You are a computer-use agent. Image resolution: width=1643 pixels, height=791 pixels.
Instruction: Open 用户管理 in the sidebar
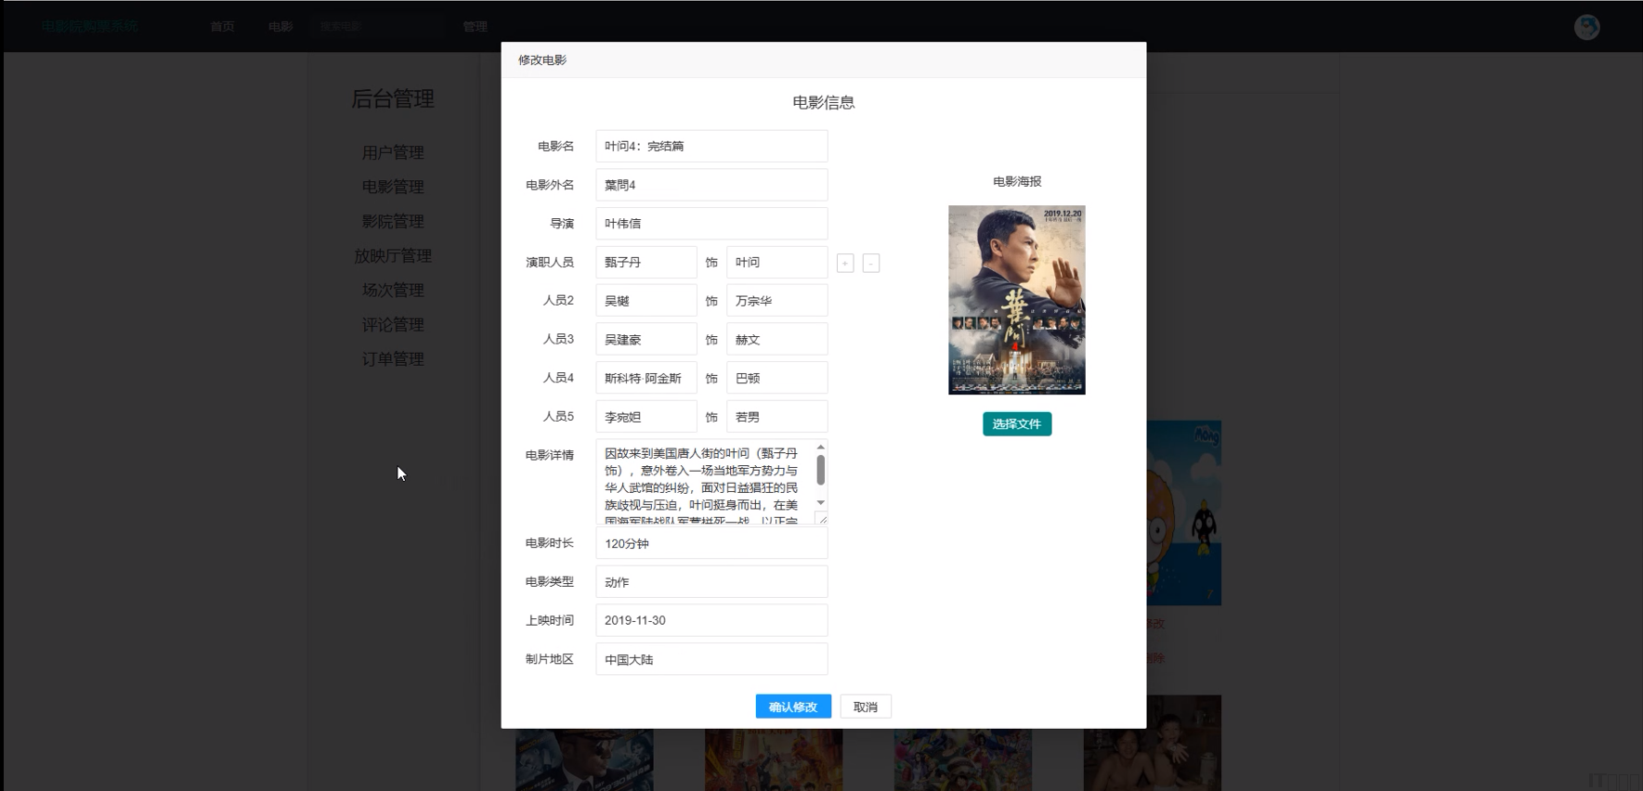(393, 152)
